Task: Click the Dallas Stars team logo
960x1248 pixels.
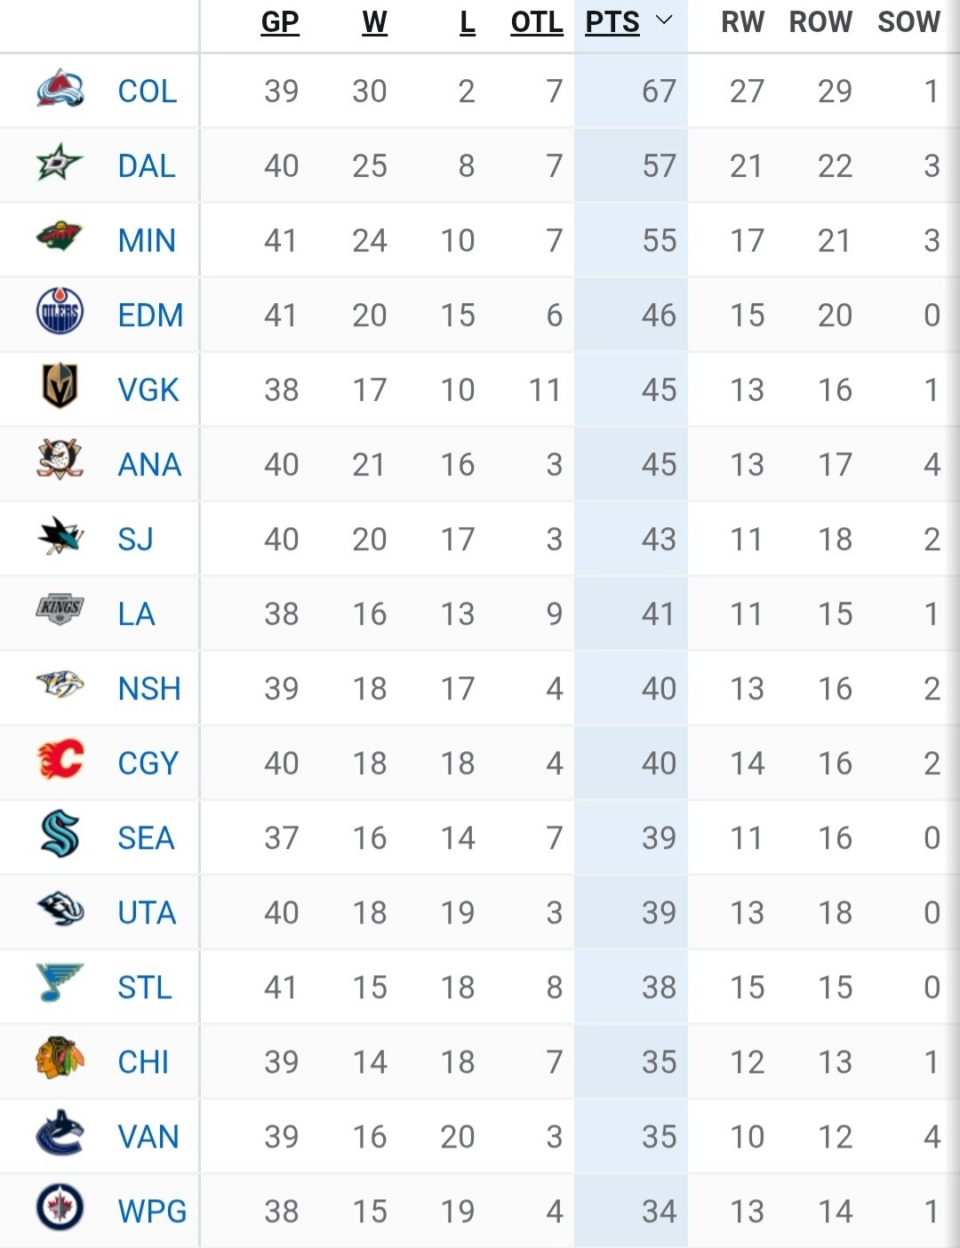Action: point(60,164)
